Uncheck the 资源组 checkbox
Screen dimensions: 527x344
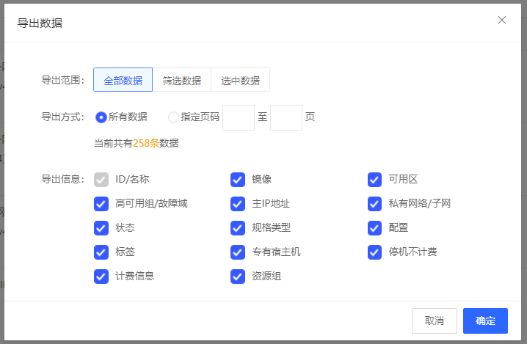click(238, 277)
